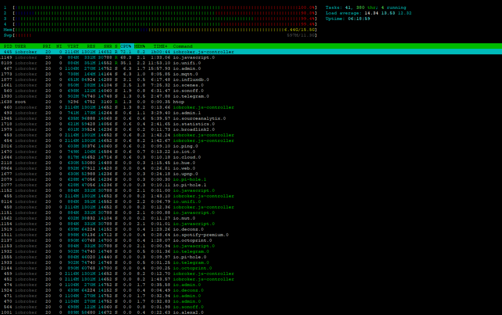Select the PID 2079 io.pi-hole.1 row
The height and width of the screenshot is (315, 502).
(x=251, y=179)
